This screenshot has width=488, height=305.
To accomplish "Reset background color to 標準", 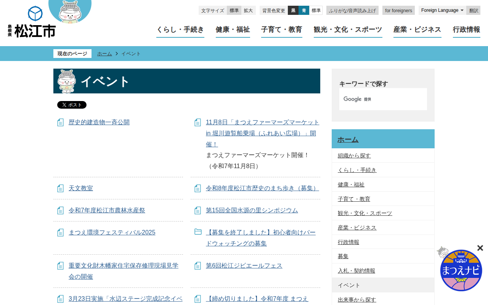I will click(x=316, y=10).
